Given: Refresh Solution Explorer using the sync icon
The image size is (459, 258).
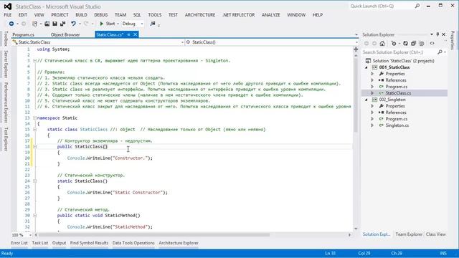Looking at the screenshot, I should point(405,43).
